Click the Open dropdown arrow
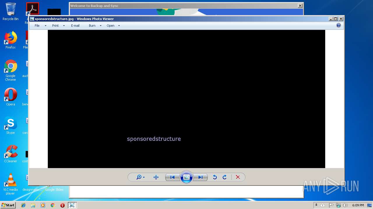 coord(119,26)
